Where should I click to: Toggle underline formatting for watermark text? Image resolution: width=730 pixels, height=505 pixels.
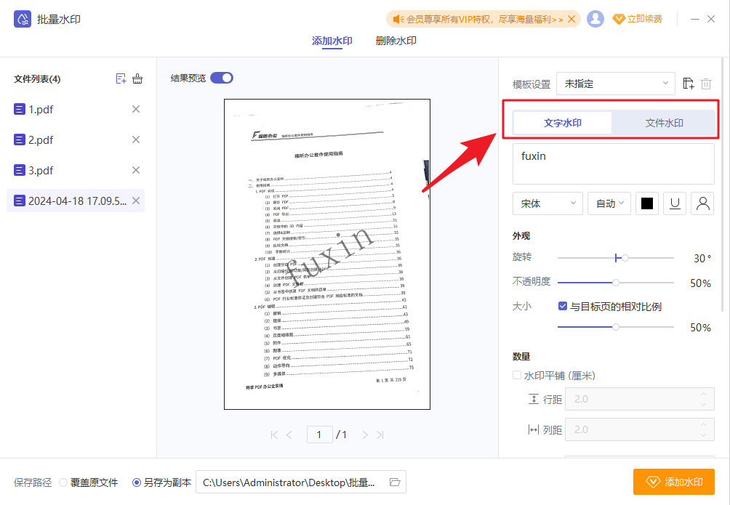(x=674, y=203)
